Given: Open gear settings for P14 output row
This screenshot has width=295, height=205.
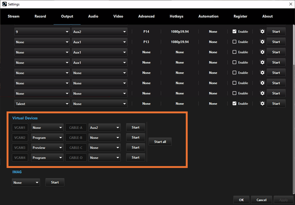Looking at the screenshot, I should (262, 32).
